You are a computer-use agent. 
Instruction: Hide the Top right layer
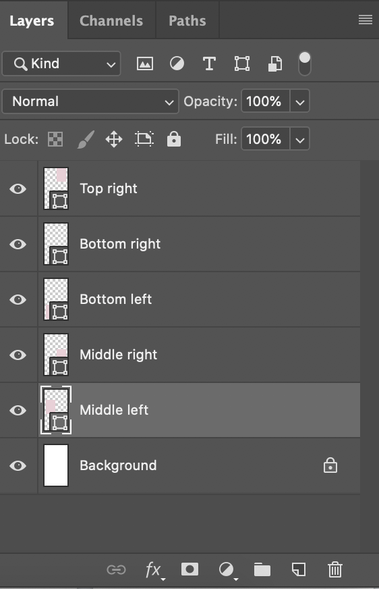point(18,188)
